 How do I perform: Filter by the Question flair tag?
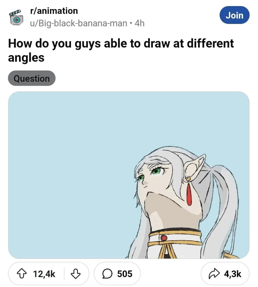(31, 79)
